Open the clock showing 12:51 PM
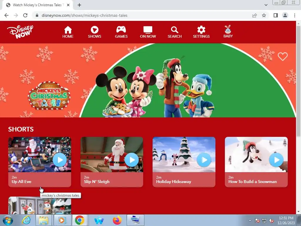Image resolution: width=301 pixels, height=226 pixels. [286, 220]
